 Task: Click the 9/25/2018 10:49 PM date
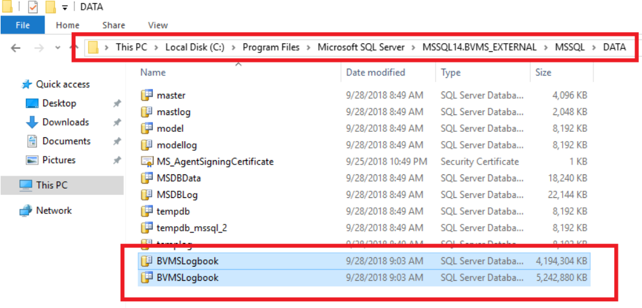386,161
